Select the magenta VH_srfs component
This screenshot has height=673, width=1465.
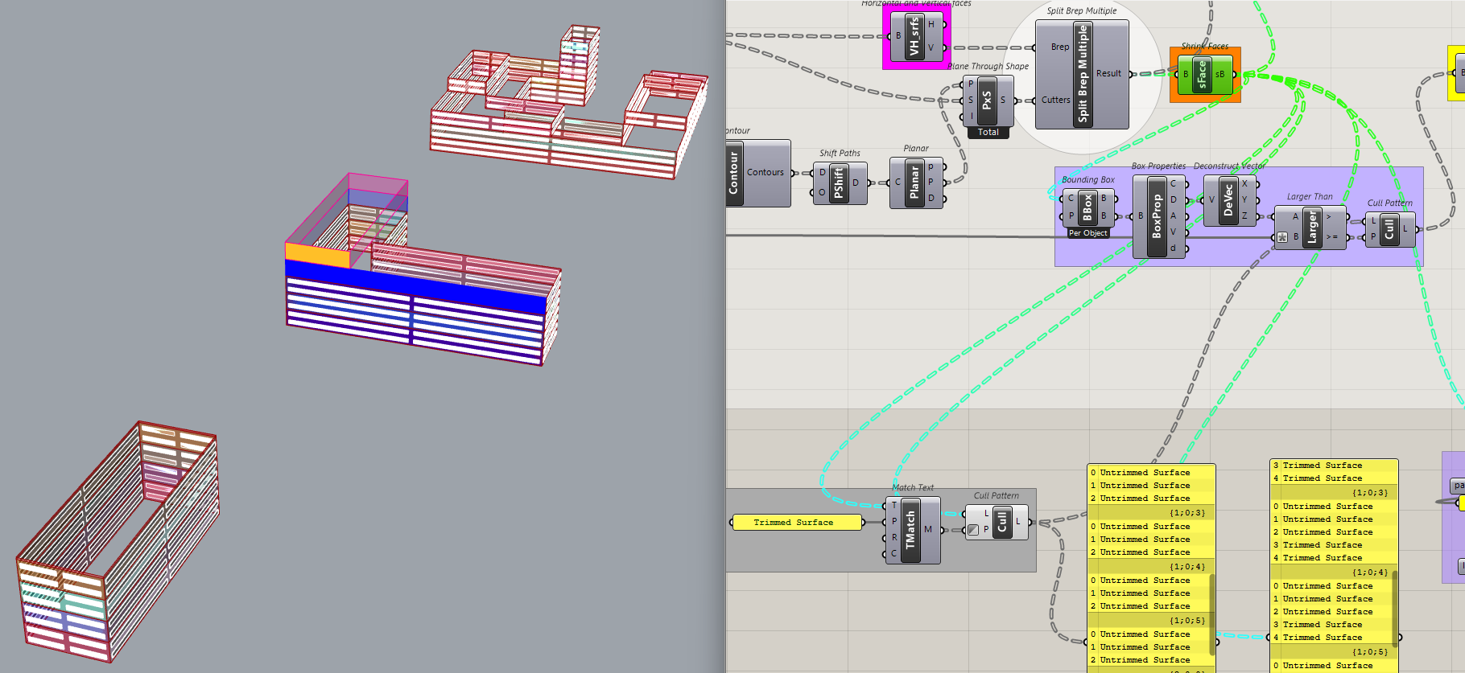coord(916,37)
